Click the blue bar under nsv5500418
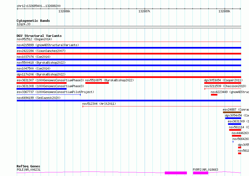This screenshot has width=249, height=176. [129, 65]
